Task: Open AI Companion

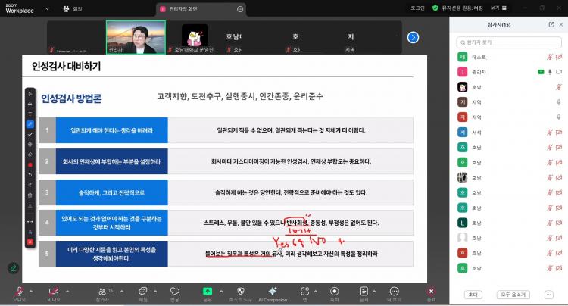Action: point(273,293)
